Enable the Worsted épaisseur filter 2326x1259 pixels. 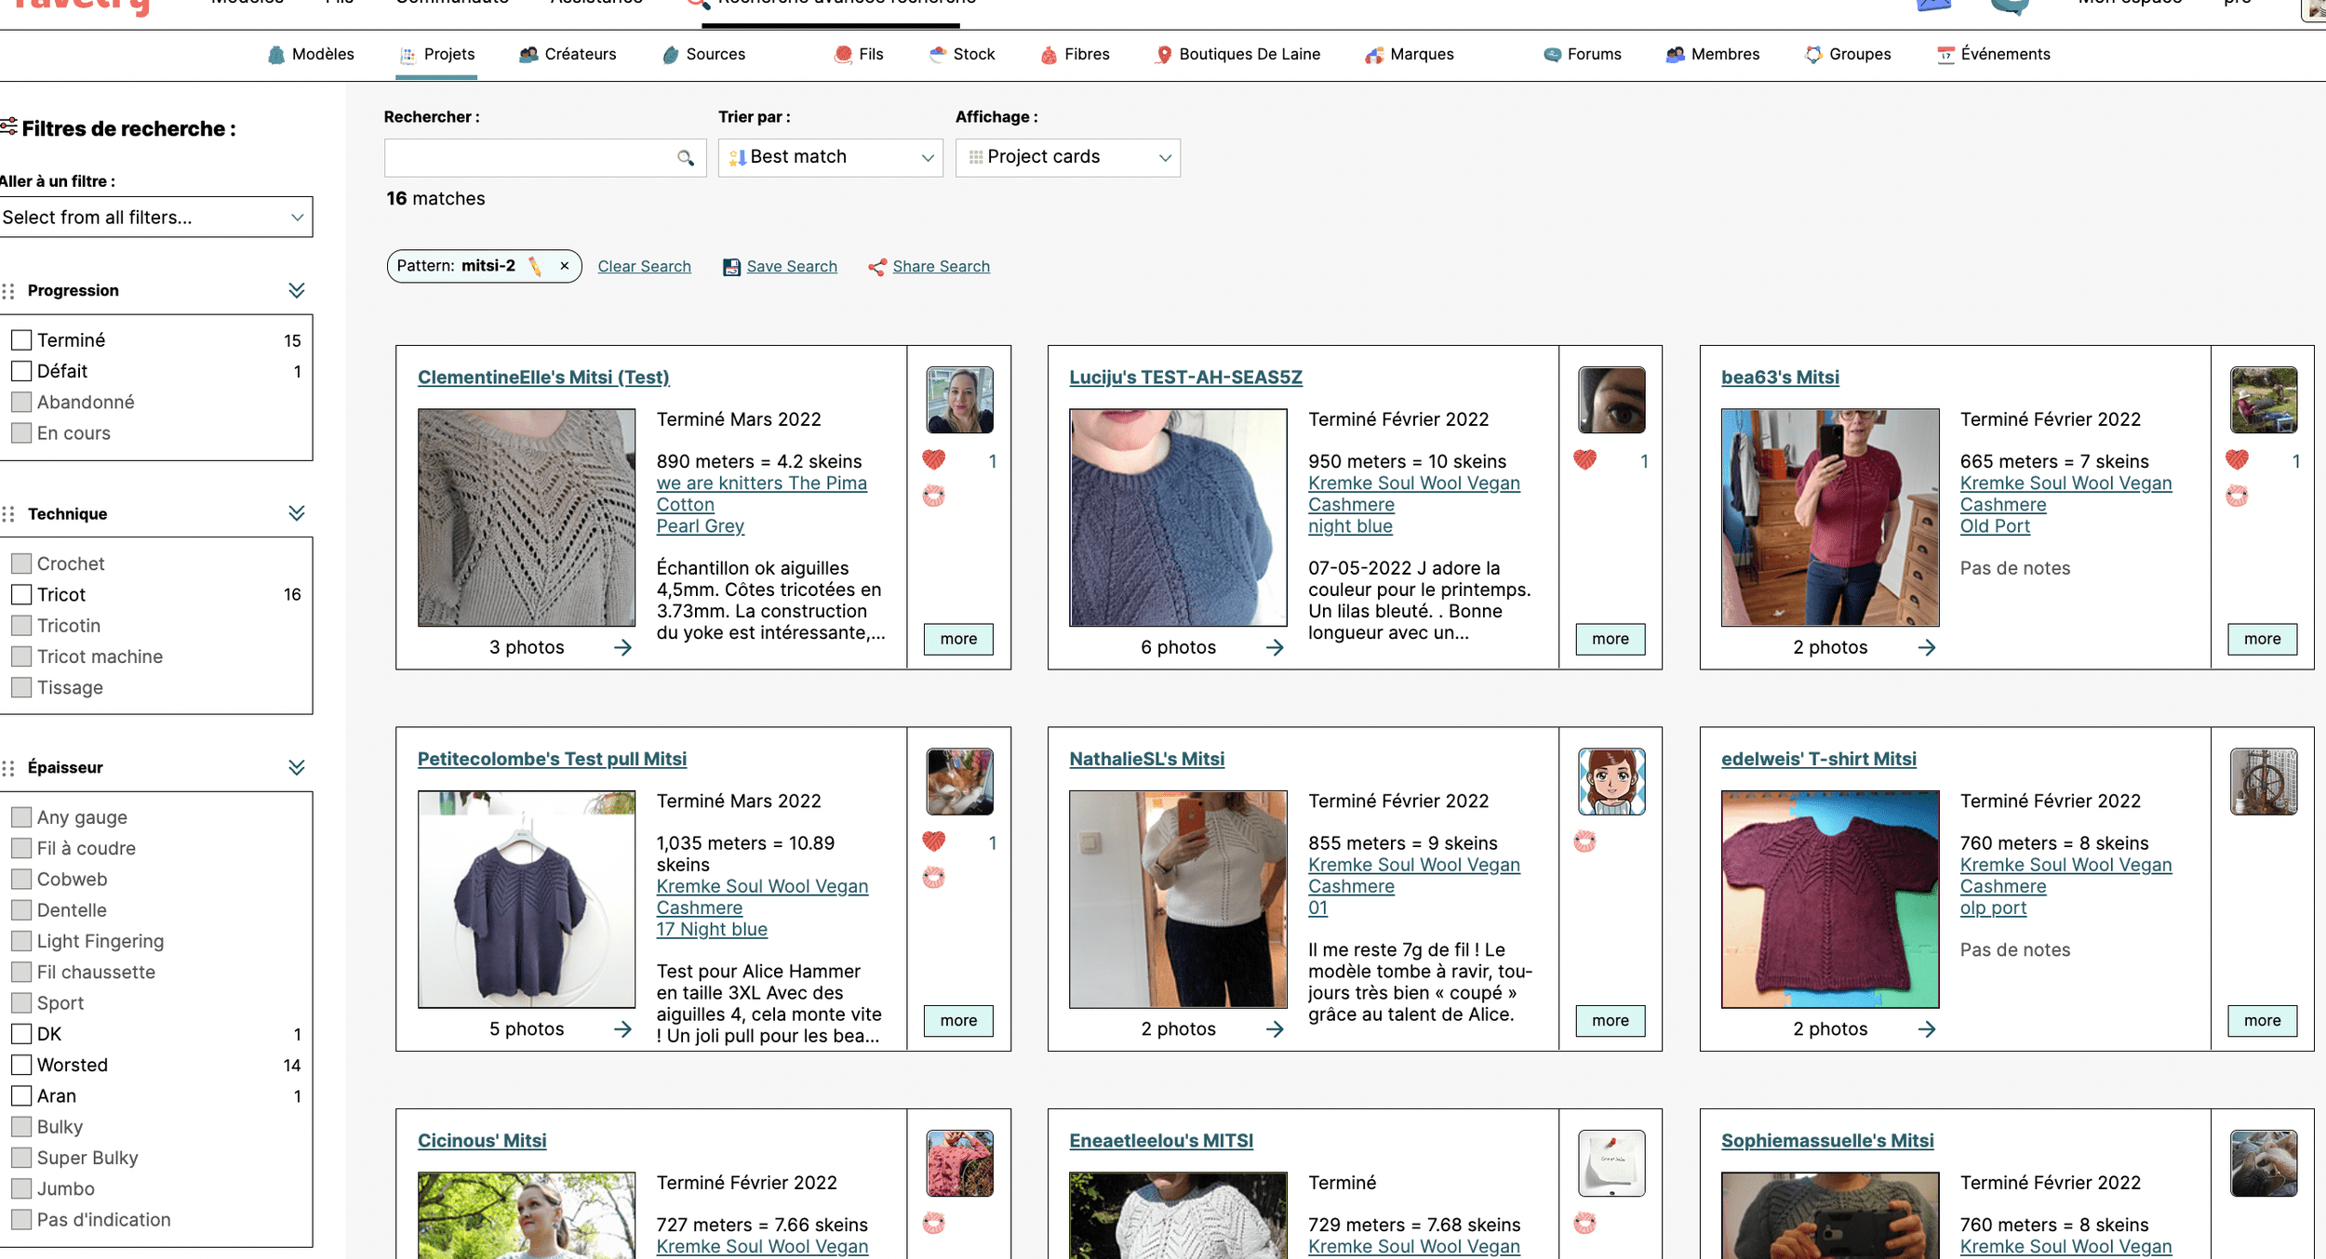21,1065
